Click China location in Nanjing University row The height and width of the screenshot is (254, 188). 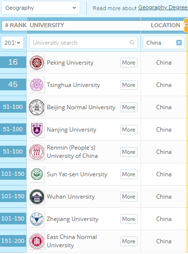coord(164,130)
